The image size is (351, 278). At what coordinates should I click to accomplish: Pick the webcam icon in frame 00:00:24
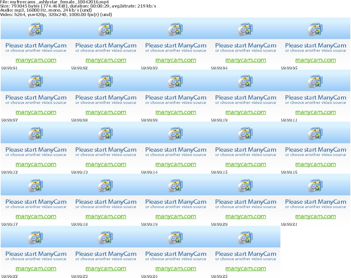point(175,238)
